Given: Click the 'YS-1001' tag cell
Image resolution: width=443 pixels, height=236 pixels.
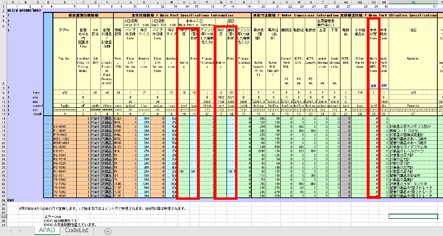Looking at the screenshot, I should (x=65, y=188).
